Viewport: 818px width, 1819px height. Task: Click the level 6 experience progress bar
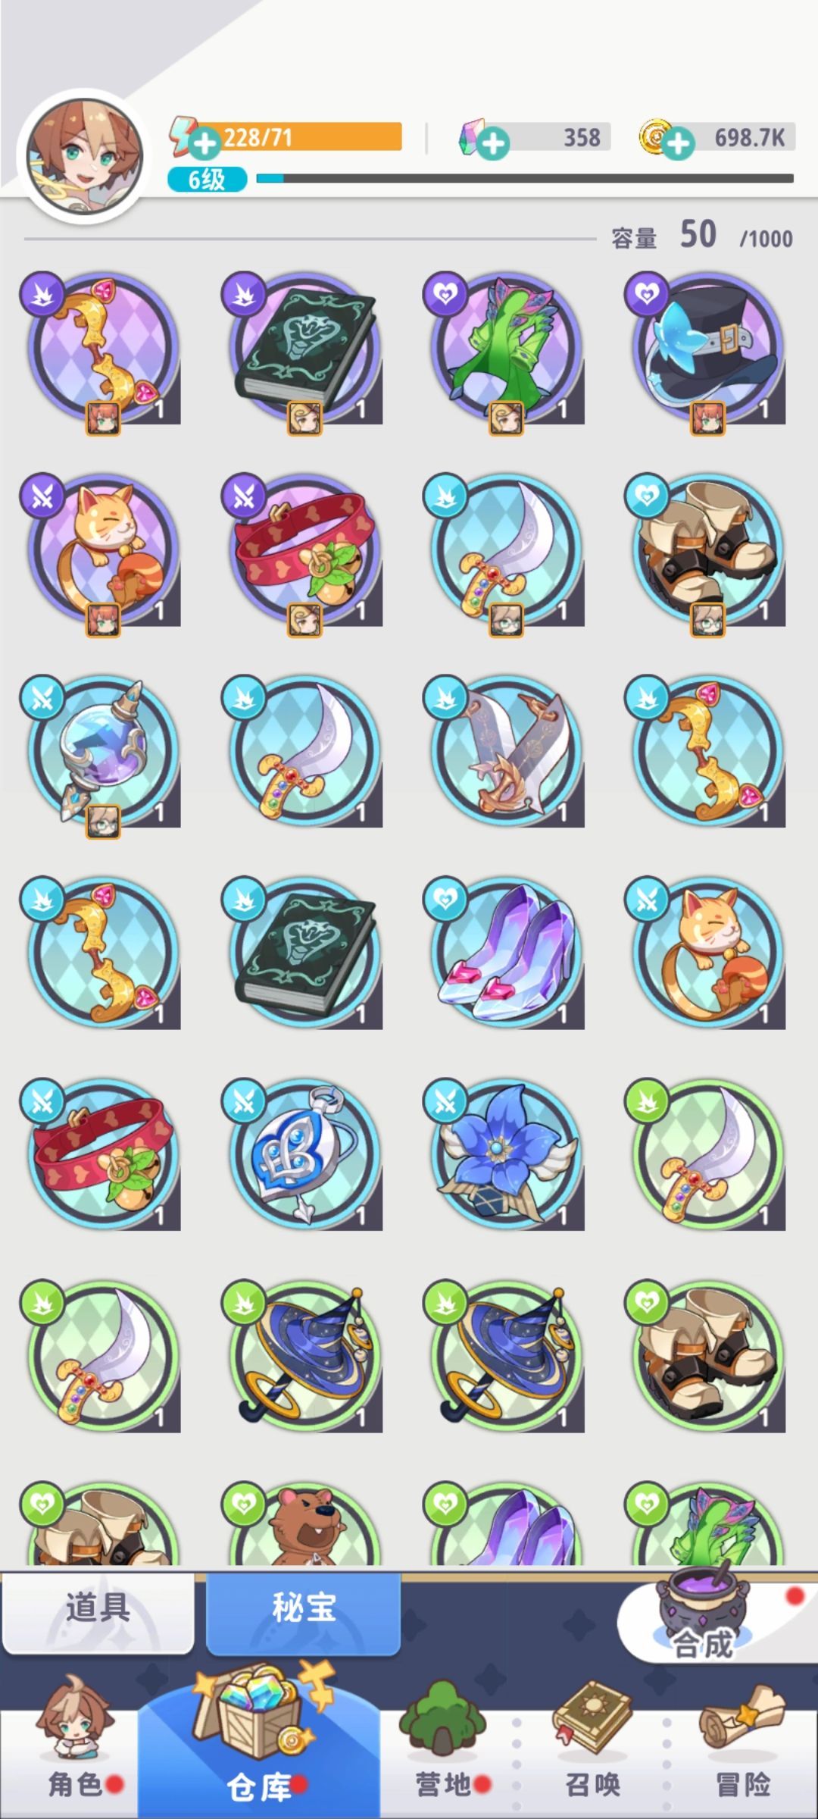tap(525, 178)
